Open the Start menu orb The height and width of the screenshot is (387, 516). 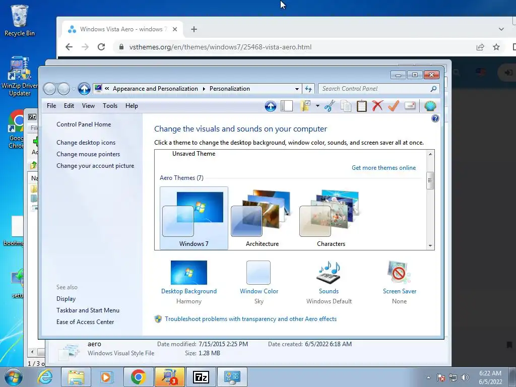(14, 377)
